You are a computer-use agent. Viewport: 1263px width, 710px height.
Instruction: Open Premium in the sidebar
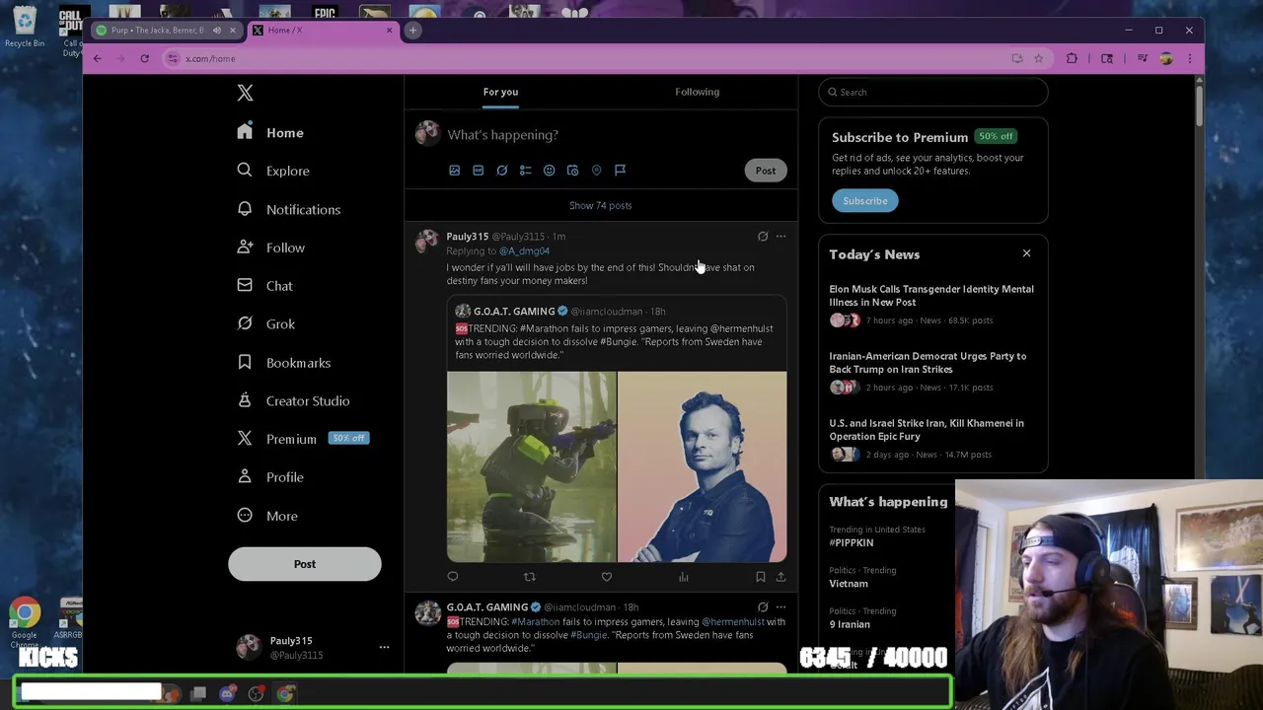coord(302,439)
